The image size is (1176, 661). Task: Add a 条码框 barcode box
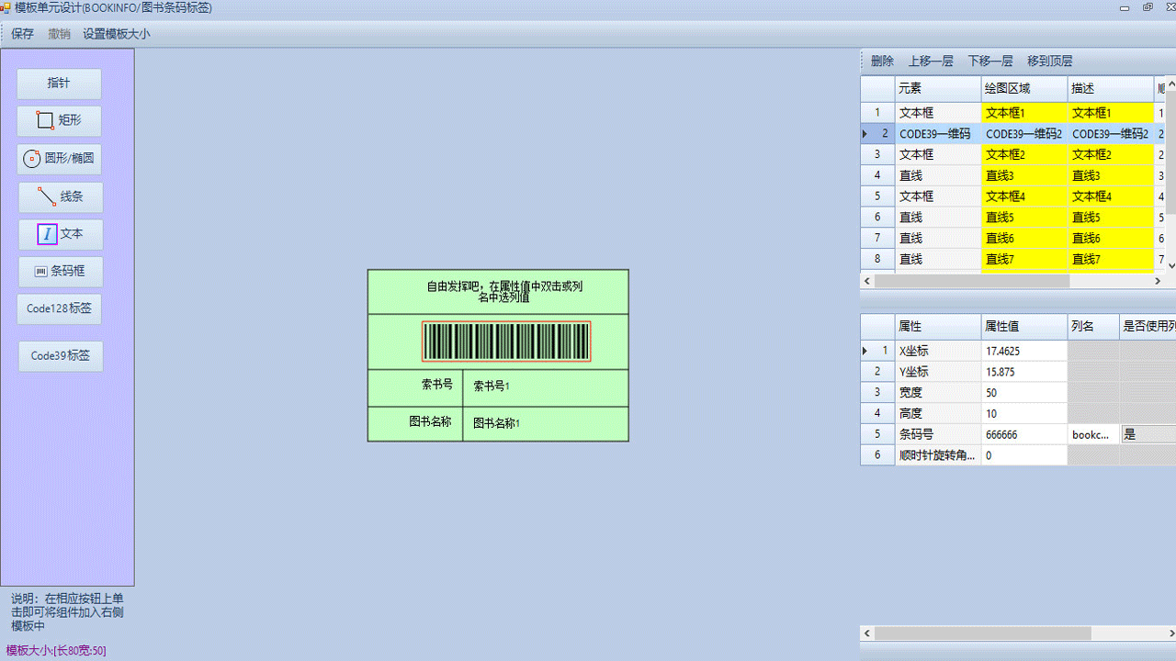coord(62,272)
